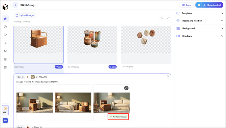226x128 pixels.
Task: Open the templates grid icon in the sidebar
Action: tap(5, 67)
